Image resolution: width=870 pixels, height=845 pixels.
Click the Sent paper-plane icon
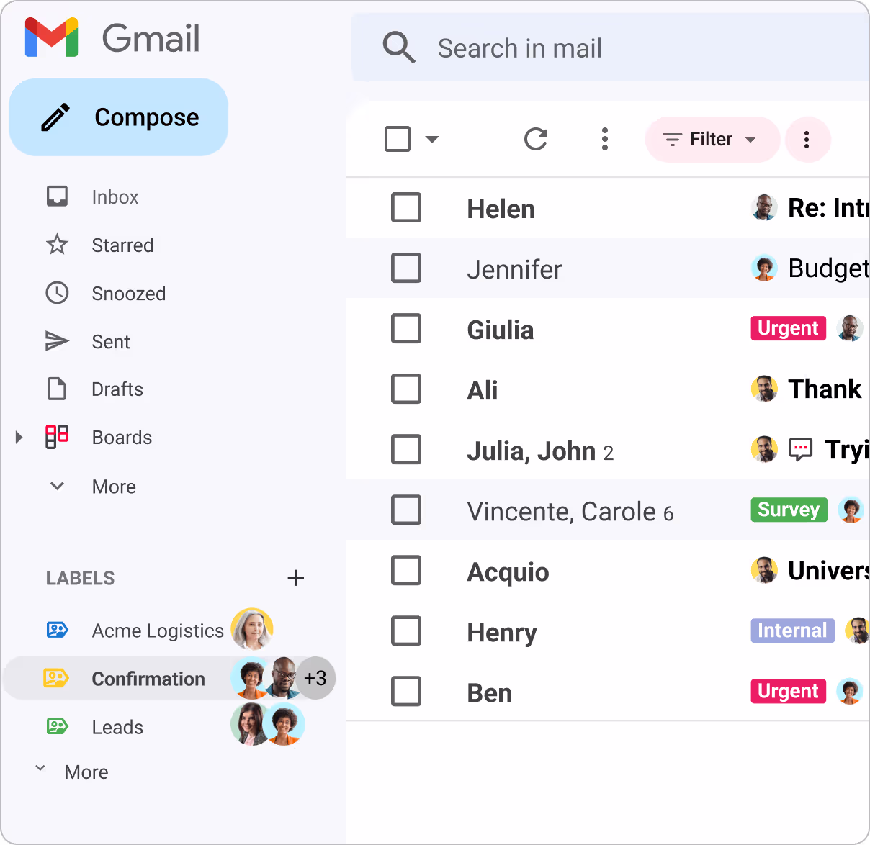57,341
